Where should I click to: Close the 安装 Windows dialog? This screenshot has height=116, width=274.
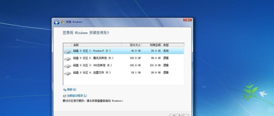coord(188,19)
